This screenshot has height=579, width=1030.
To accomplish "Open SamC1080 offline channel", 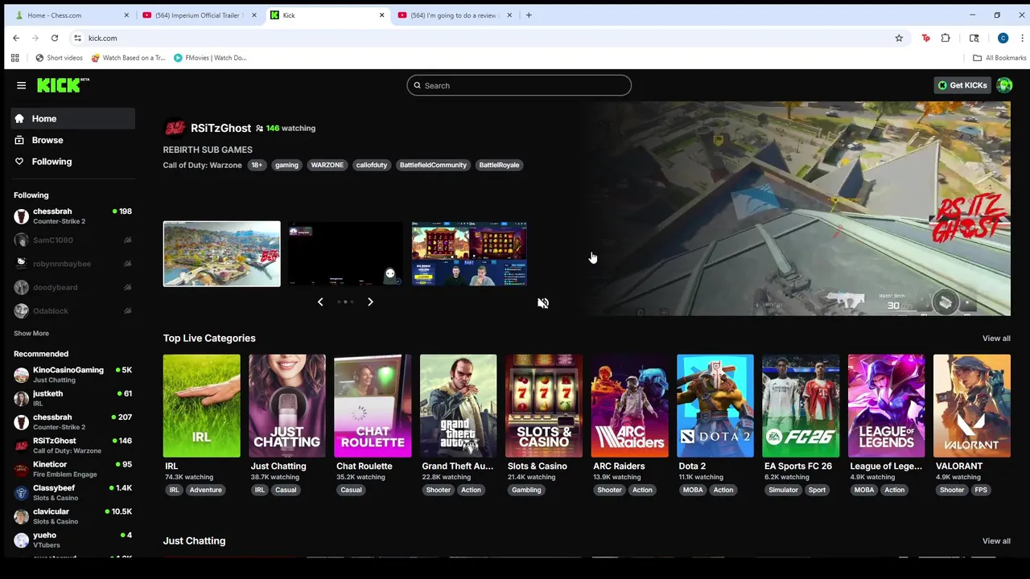I will [73, 240].
